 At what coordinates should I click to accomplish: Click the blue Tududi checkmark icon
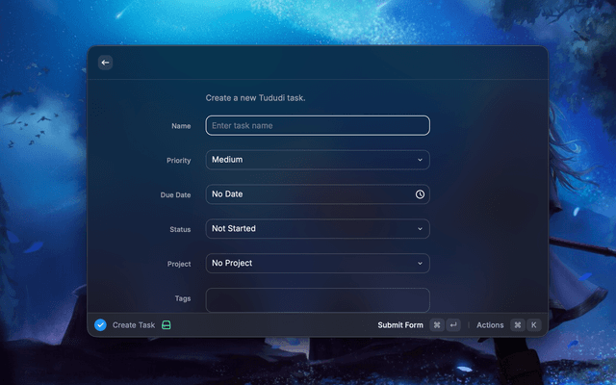(100, 325)
